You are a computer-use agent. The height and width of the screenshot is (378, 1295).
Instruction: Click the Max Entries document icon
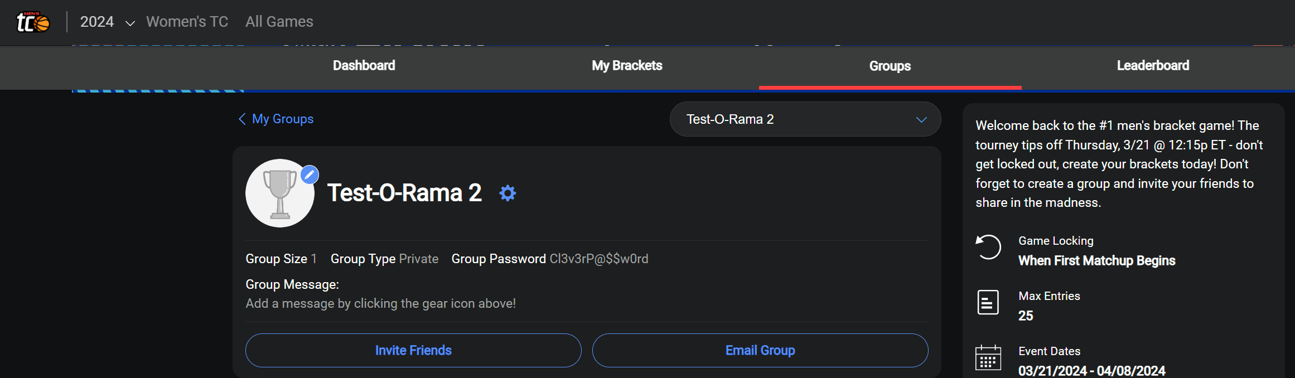click(x=988, y=302)
